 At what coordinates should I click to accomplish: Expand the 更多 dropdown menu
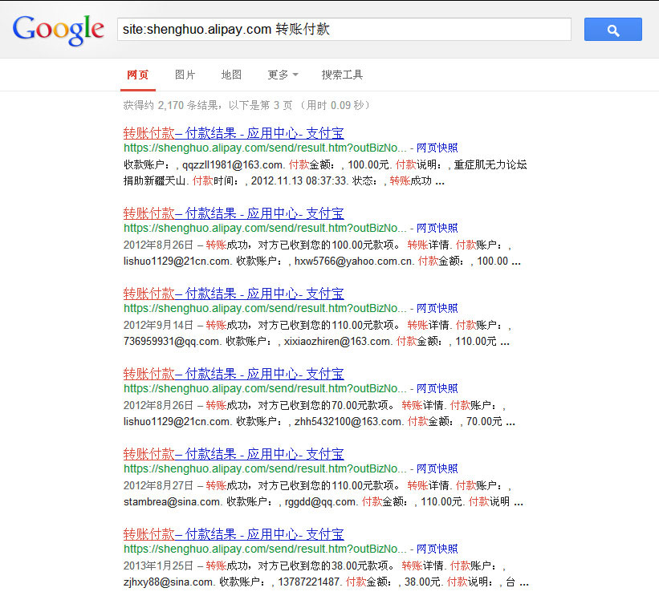(x=283, y=75)
